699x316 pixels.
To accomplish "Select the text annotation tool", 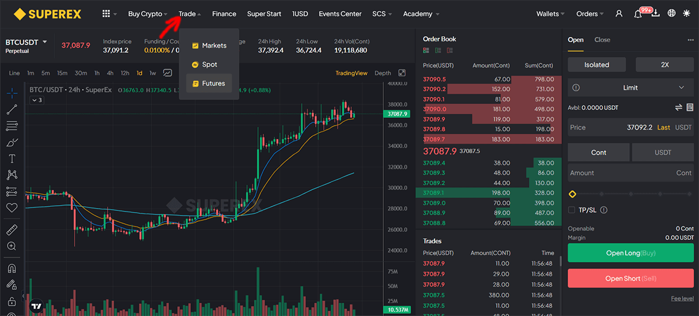I will (12, 158).
